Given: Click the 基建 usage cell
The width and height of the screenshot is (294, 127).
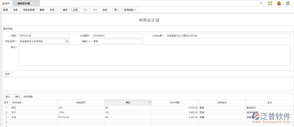Looking at the screenshot, I should (222, 108).
